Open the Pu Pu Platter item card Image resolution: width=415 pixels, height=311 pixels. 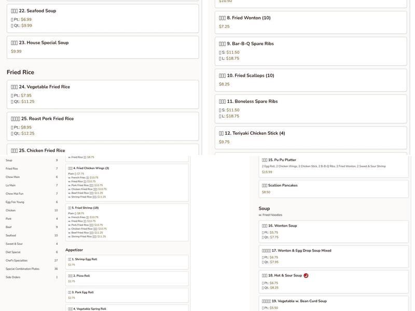(334, 166)
